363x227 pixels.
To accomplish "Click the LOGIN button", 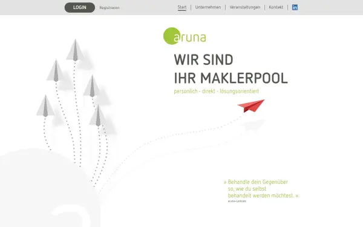I will pos(80,7).
